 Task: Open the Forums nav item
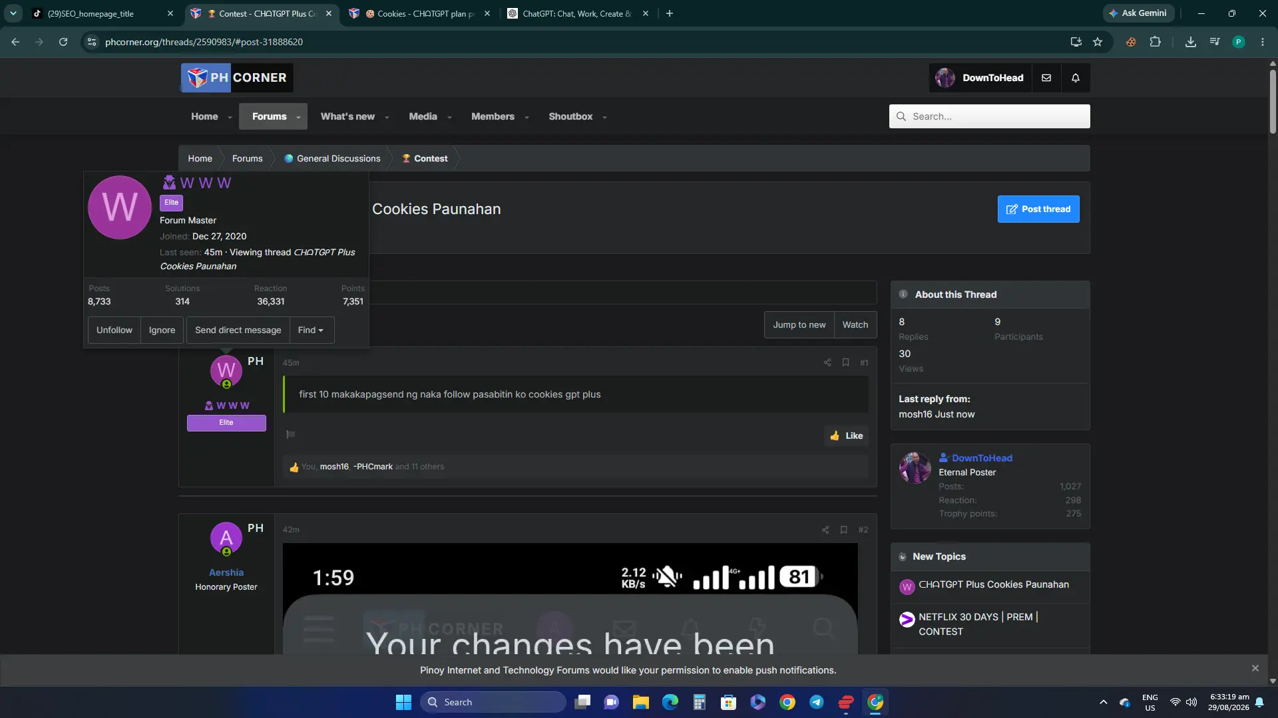(x=269, y=116)
